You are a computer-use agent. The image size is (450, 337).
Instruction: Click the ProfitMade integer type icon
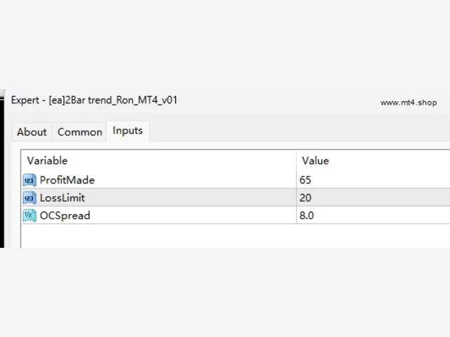[x=30, y=180]
